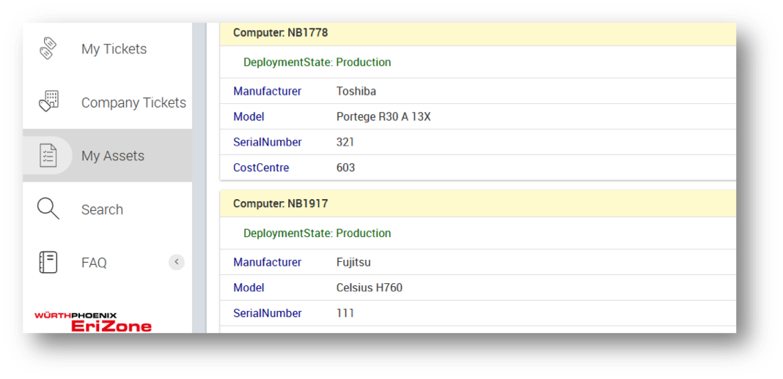Screen dimensions: 783x379
Task: Click the Manufacturer label in the NB1778 card
Action: tap(267, 91)
